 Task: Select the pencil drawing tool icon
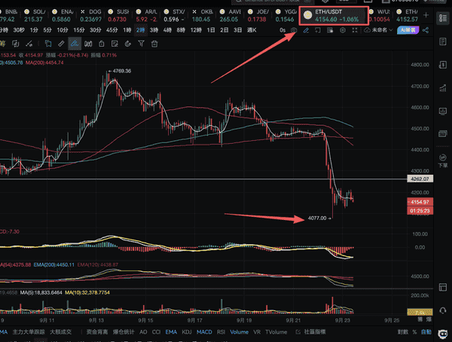(x=306, y=30)
